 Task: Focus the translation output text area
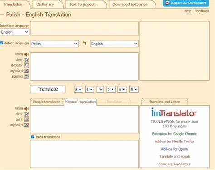(84, 119)
